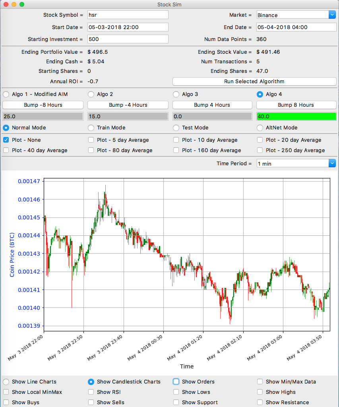Click the Ending Portfolio Value $ 496.5

pyautogui.click(x=98, y=52)
